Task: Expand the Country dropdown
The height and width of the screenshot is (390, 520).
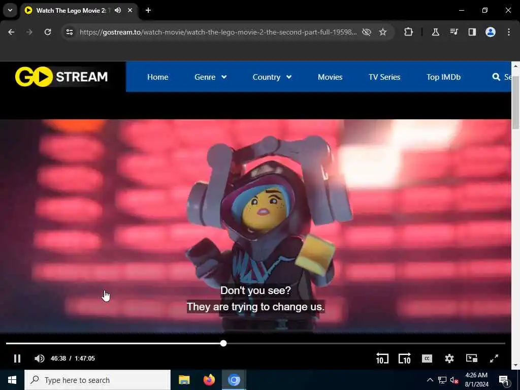Action: (x=272, y=77)
